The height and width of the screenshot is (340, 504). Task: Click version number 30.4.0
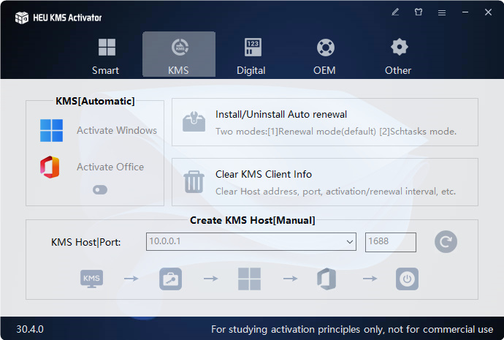pyautogui.click(x=30, y=329)
